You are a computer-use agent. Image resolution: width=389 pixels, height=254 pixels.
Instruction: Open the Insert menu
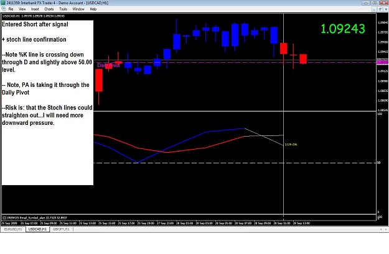tap(35, 9)
